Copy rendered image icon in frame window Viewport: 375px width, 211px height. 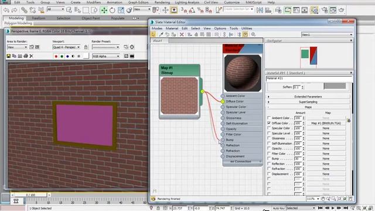tap(14, 56)
